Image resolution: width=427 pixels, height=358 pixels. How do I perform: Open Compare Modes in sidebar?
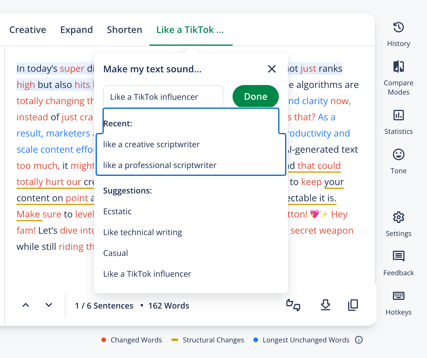point(398,67)
